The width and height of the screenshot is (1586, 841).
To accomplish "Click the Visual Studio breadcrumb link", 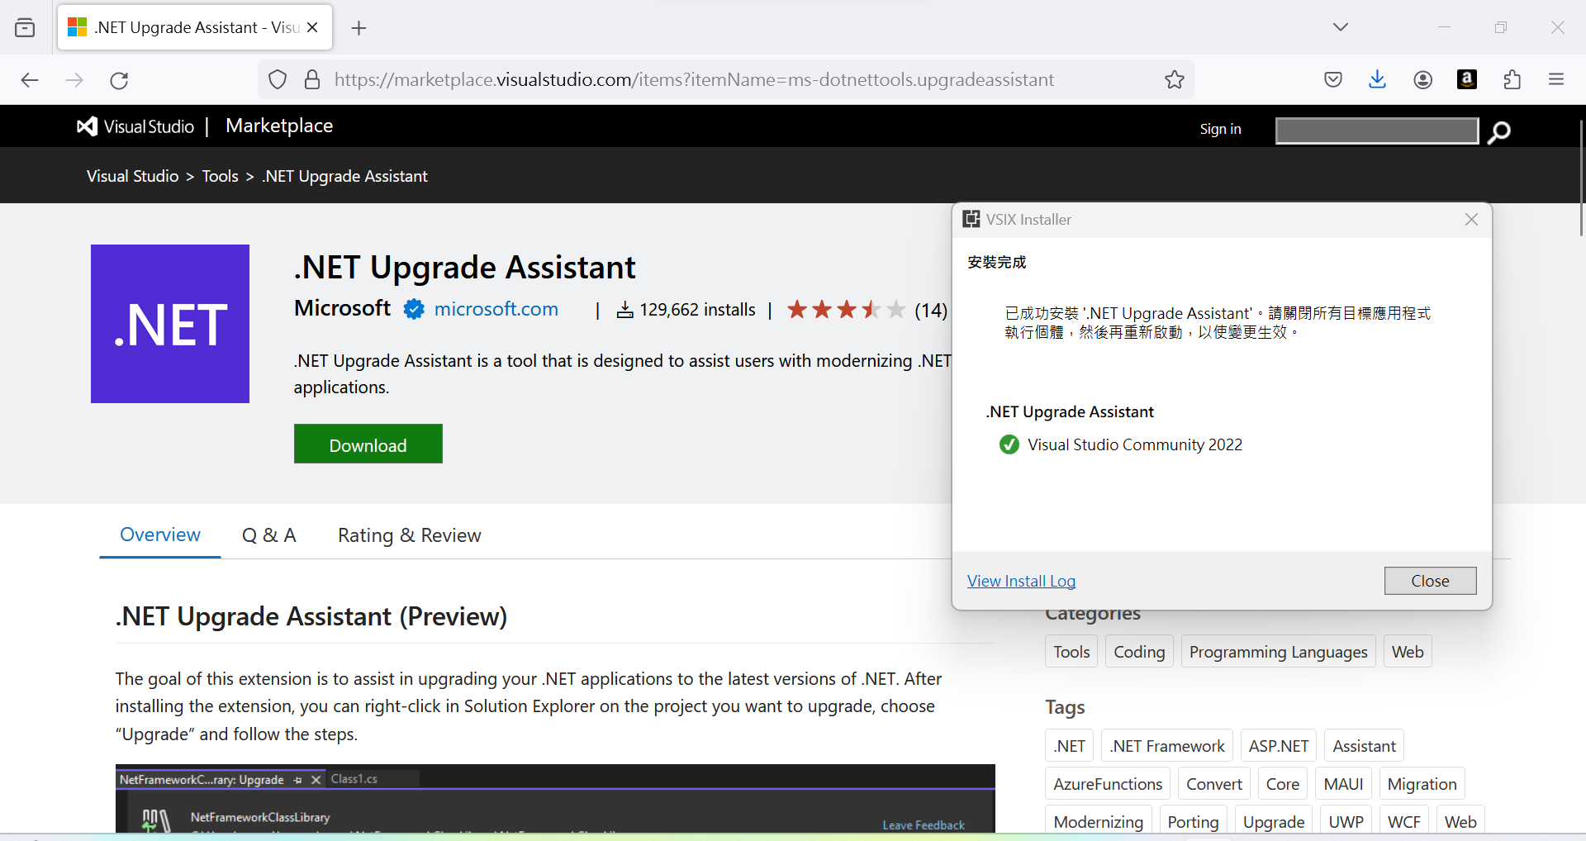I will click(133, 176).
